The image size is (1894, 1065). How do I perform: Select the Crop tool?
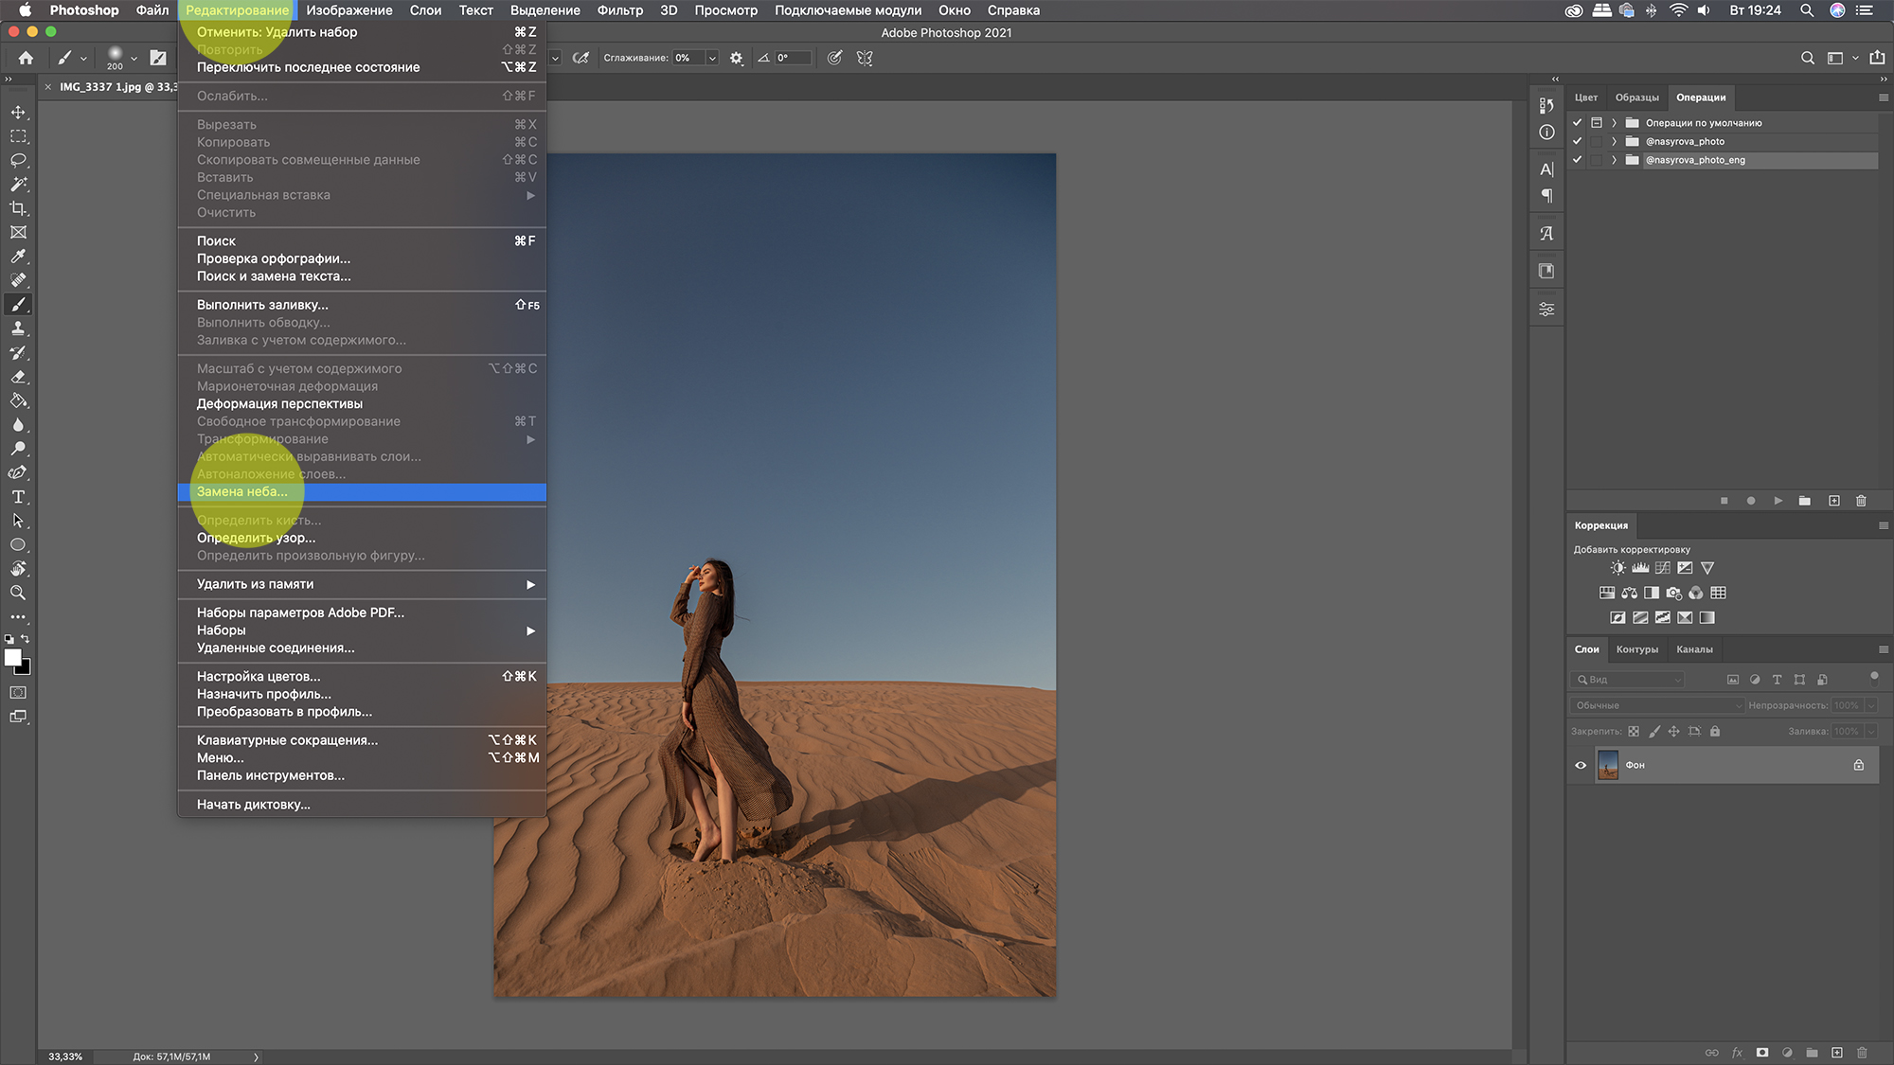coord(18,206)
